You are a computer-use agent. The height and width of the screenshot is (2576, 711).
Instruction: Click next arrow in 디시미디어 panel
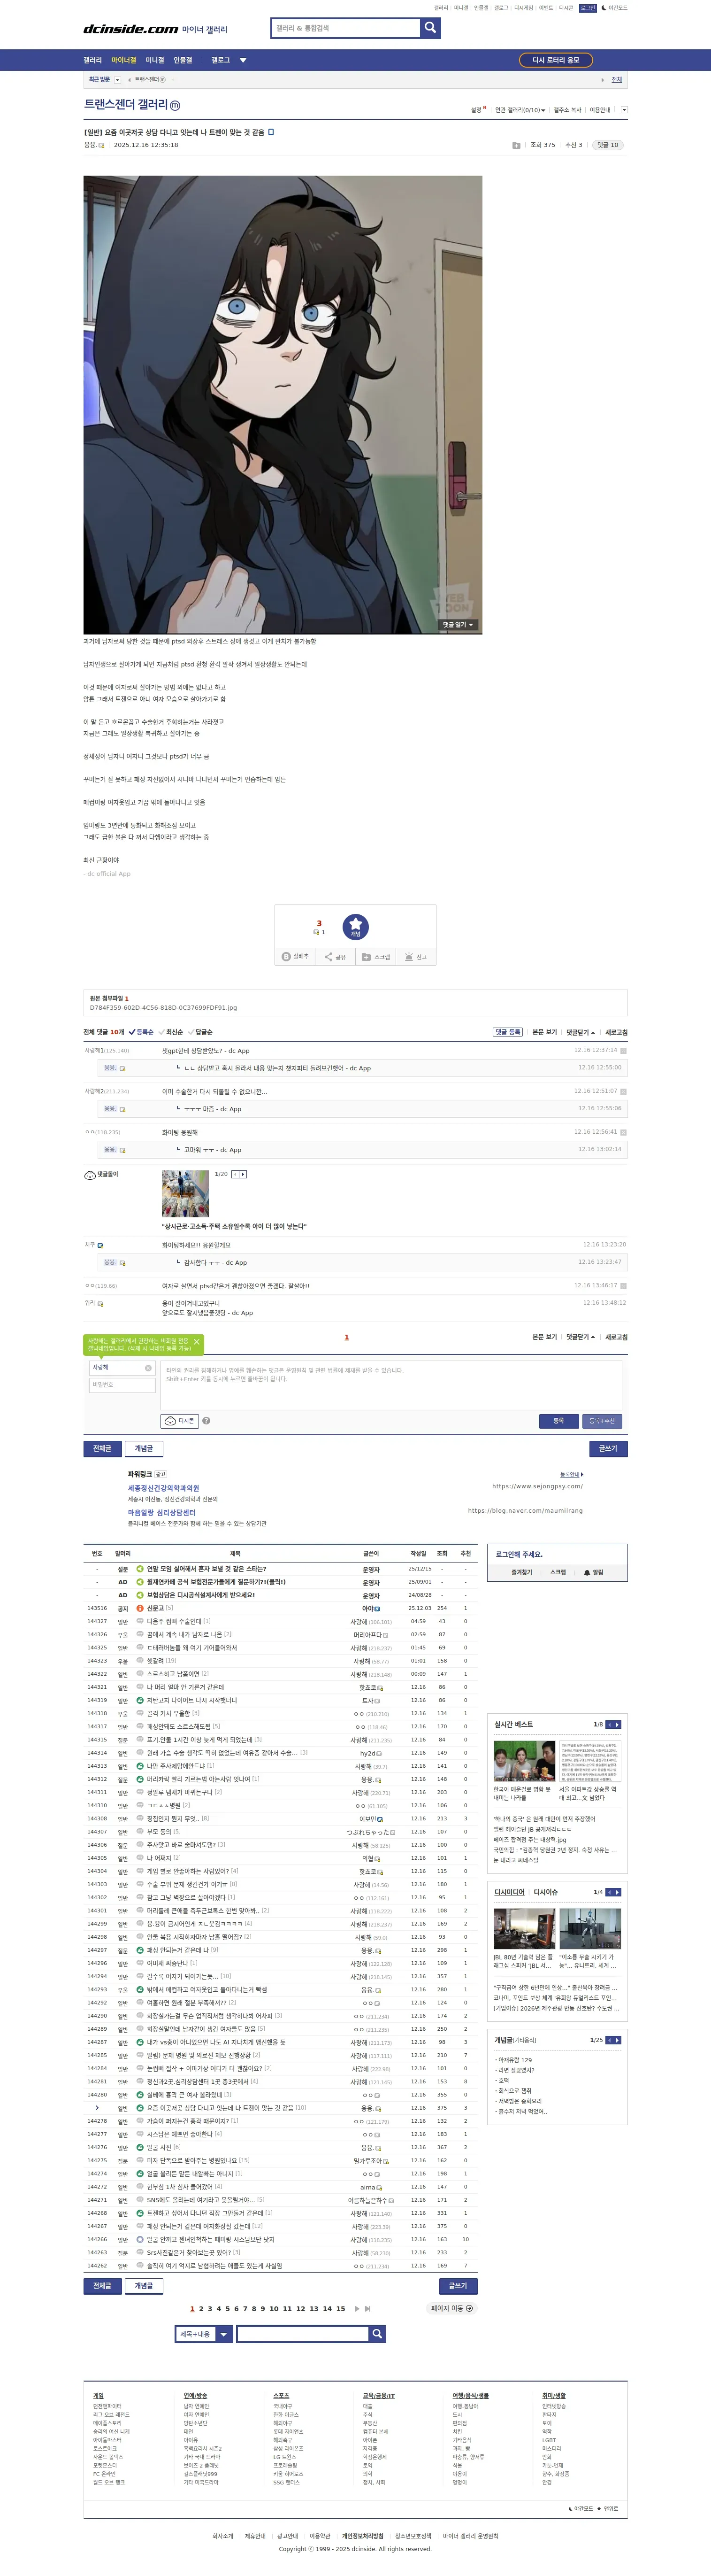tap(617, 1892)
